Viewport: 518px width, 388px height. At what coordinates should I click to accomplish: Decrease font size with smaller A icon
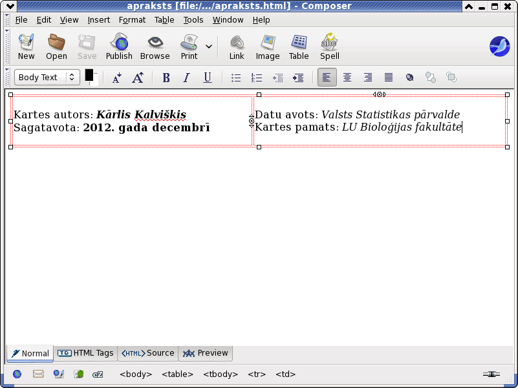pyautogui.click(x=116, y=78)
